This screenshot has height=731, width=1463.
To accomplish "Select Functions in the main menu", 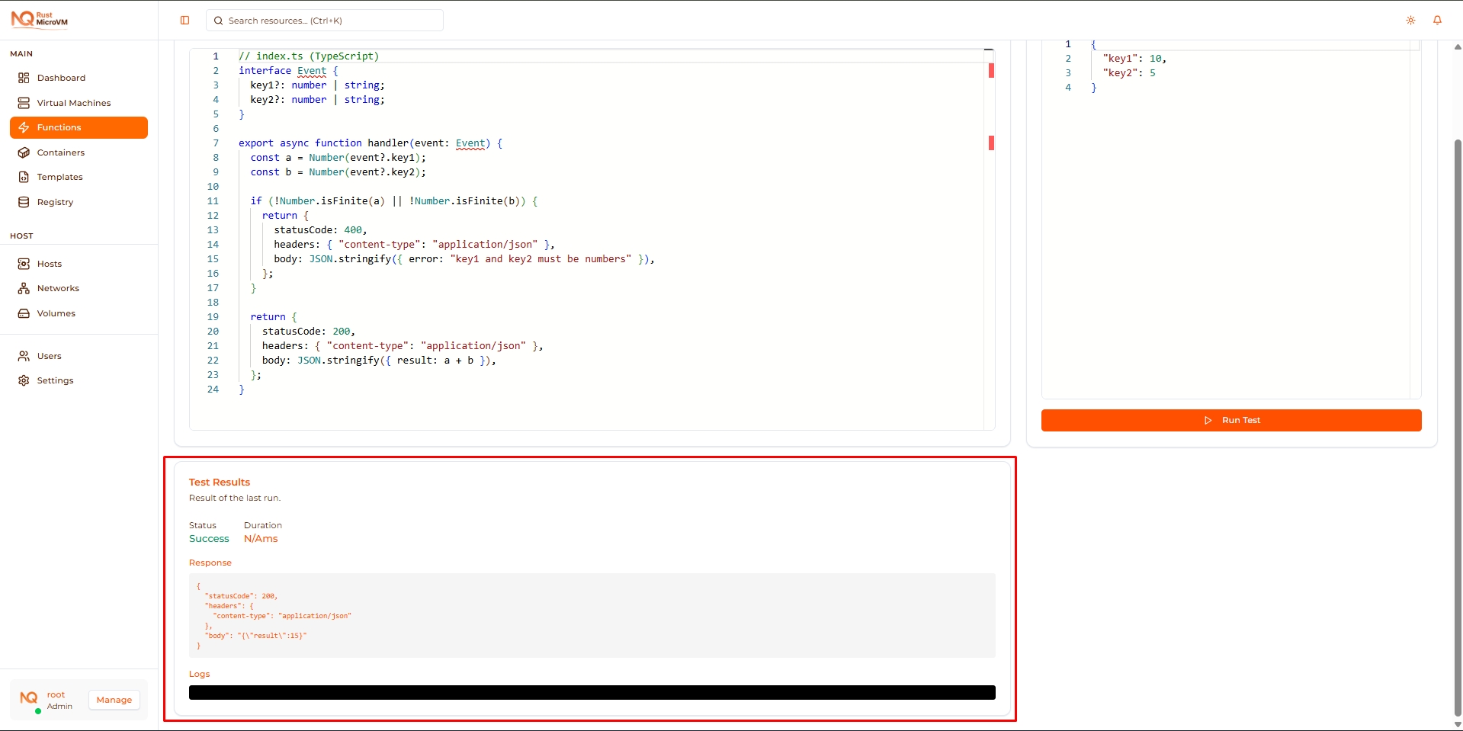I will point(59,127).
